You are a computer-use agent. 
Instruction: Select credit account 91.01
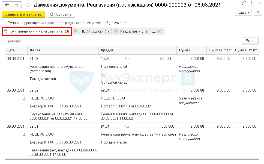pyautogui.click(x=105, y=126)
